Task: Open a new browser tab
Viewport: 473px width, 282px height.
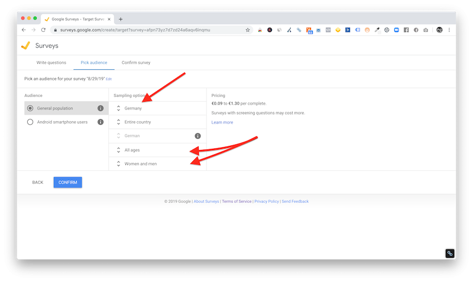Action: tap(121, 19)
